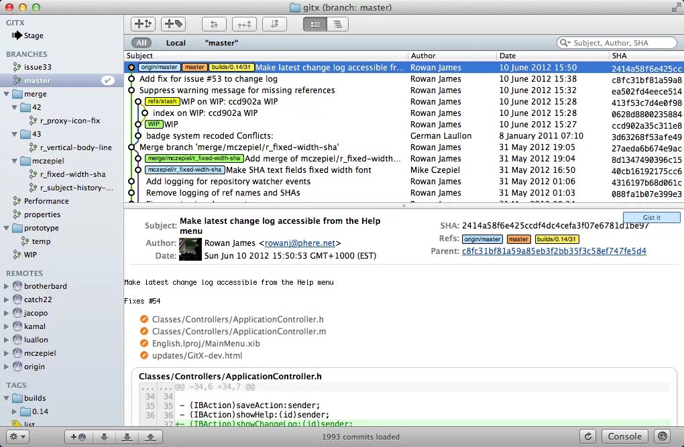Click the Pull arrow button
This screenshot has width=684, height=447.
[x=127, y=436]
